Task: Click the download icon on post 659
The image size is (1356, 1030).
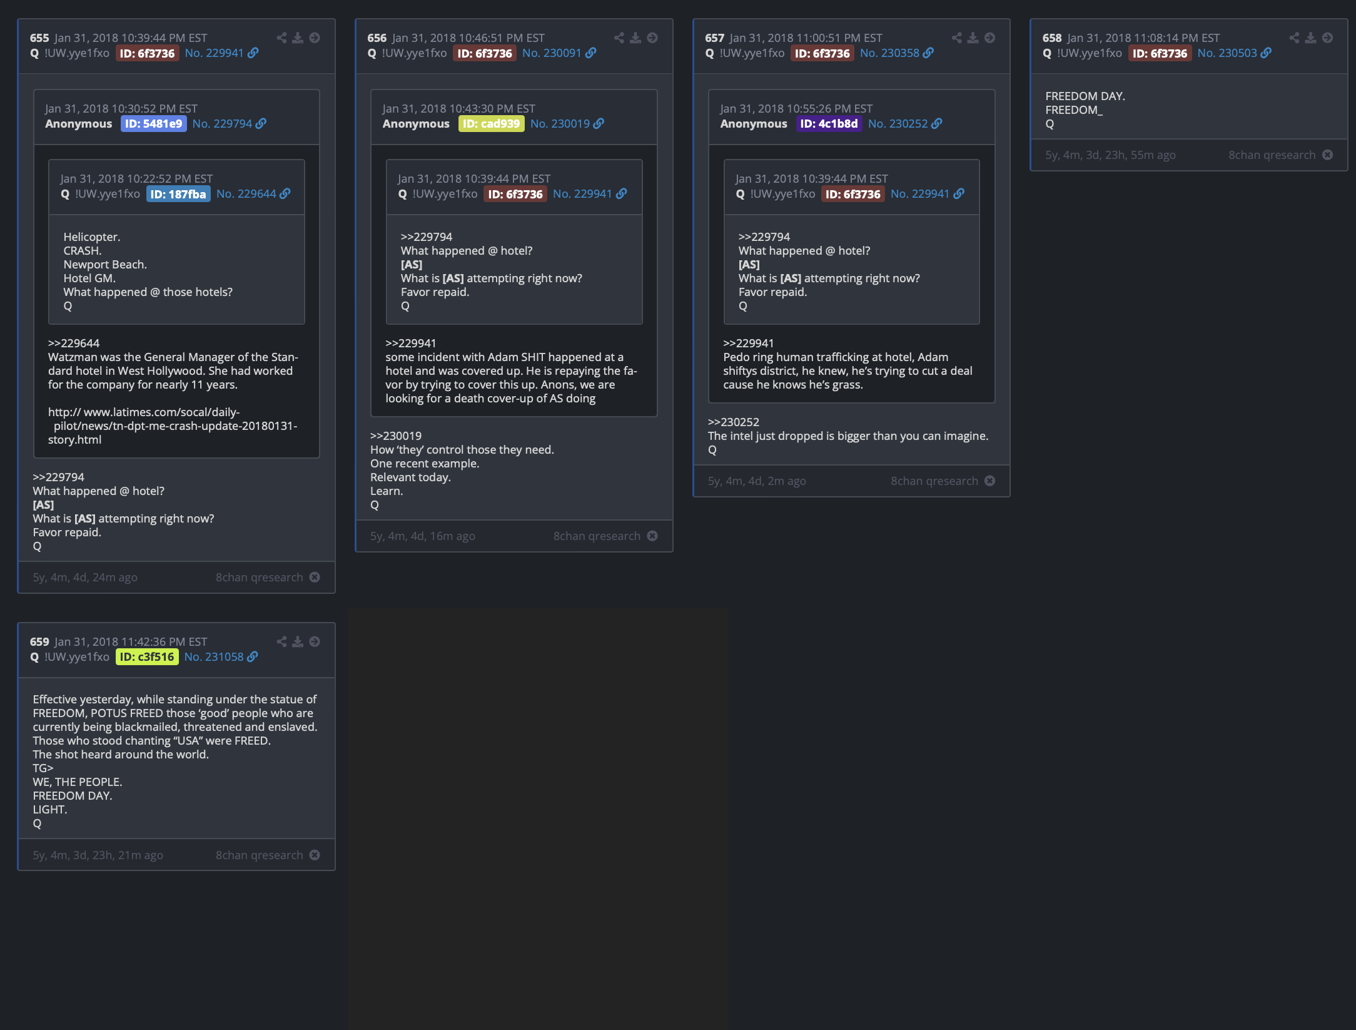Action: pyautogui.click(x=298, y=641)
